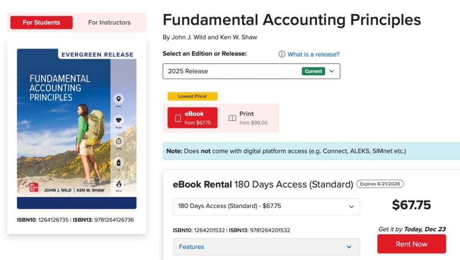Open the 180 Days Access rental dropdown
Viewport: 460px width, 260px height.
tap(266, 207)
